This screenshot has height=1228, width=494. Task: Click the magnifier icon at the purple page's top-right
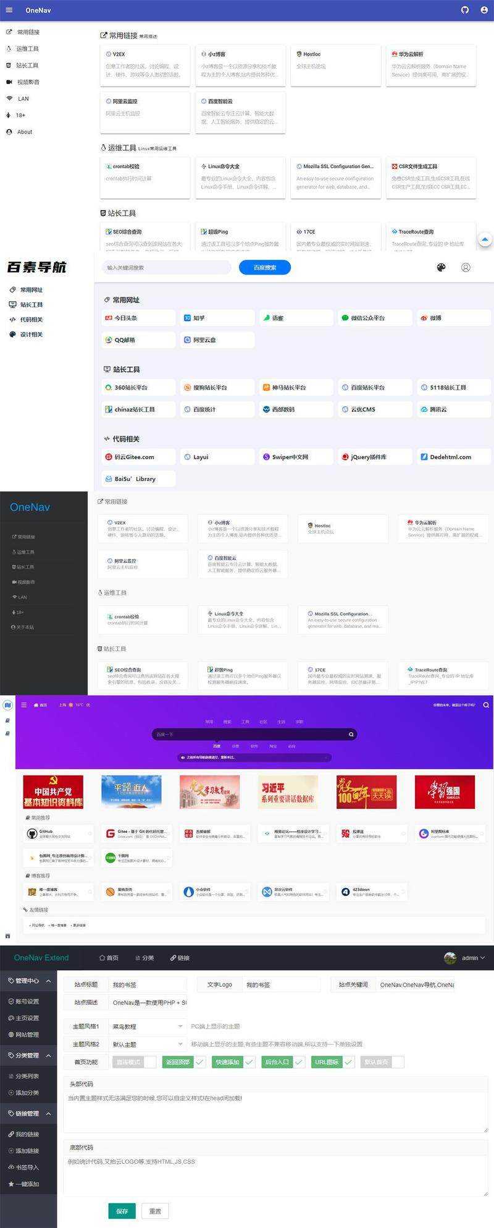click(x=486, y=705)
